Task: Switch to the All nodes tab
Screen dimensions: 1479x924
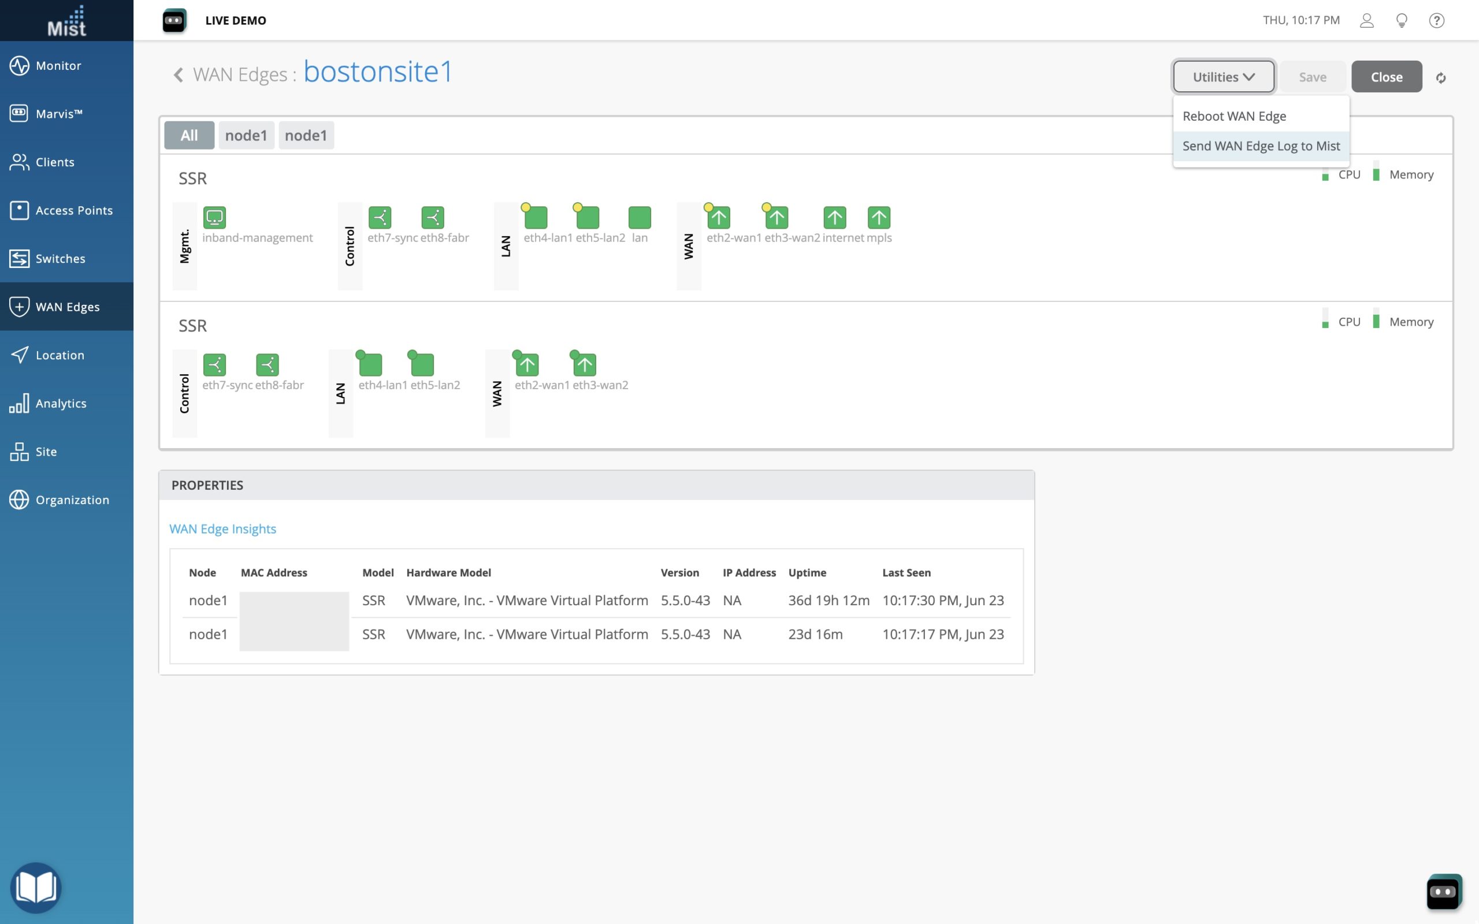Action: tap(189, 135)
